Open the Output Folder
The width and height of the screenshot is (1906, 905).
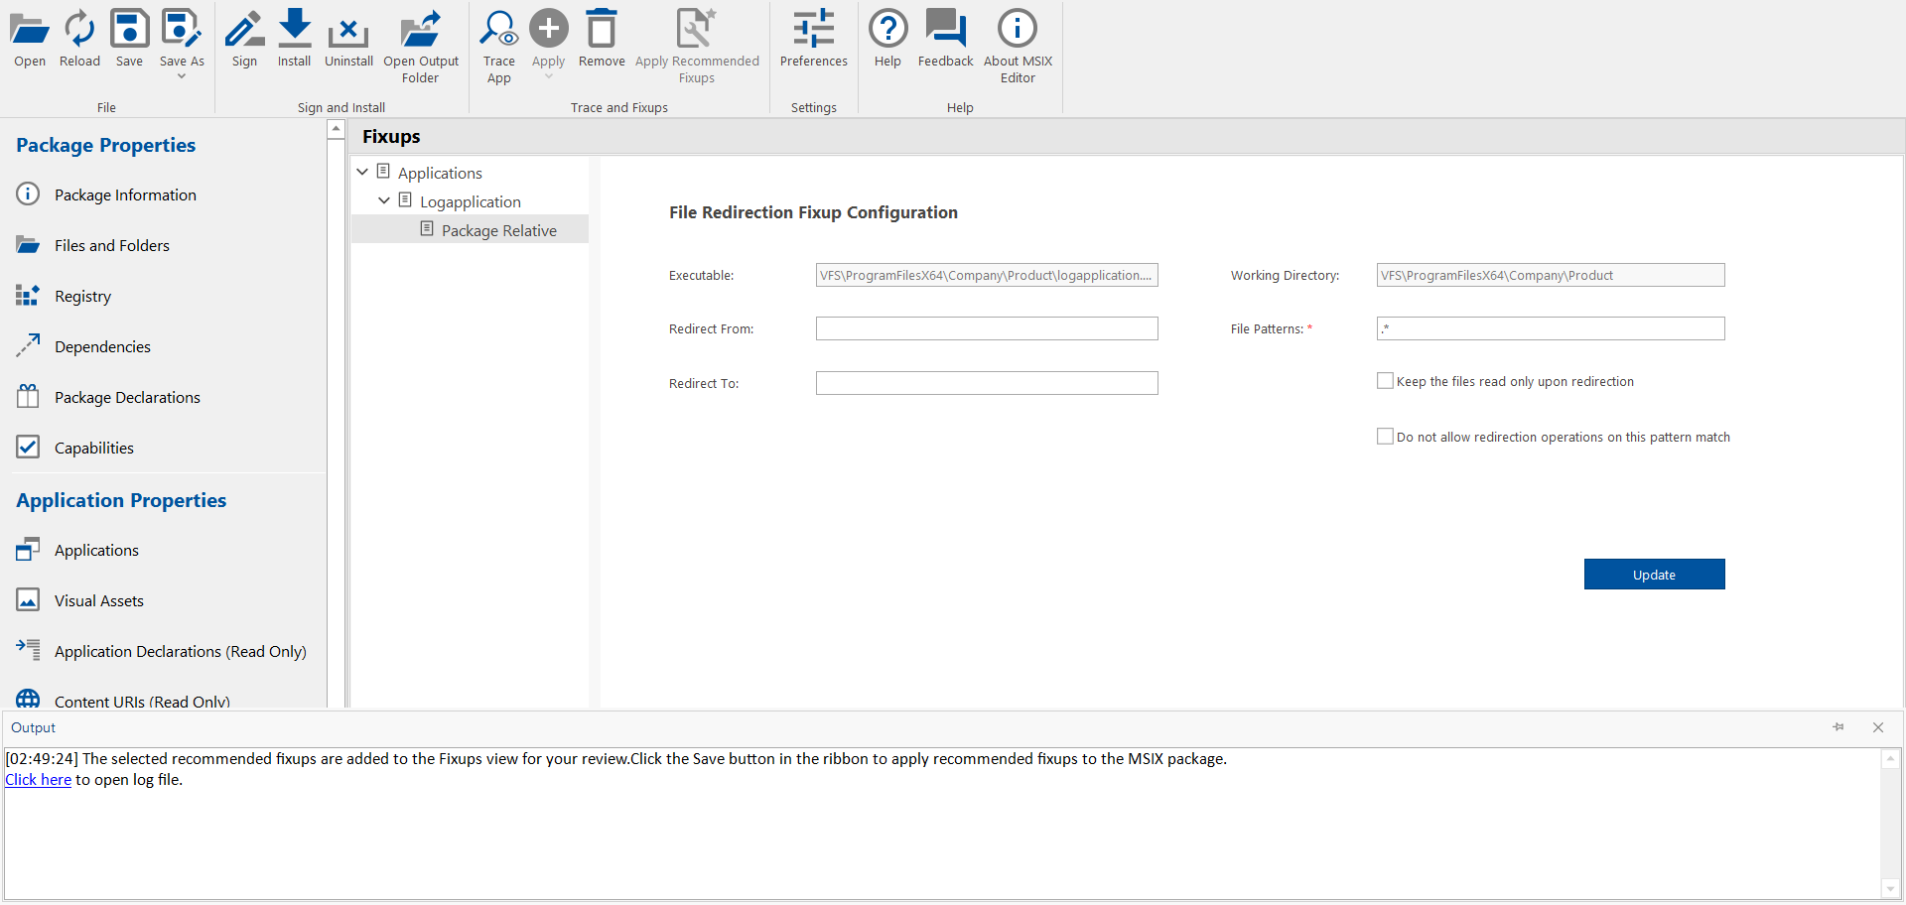[420, 30]
